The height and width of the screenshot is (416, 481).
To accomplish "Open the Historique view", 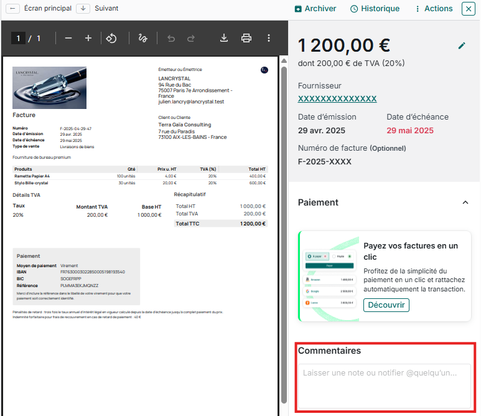I will click(x=375, y=9).
